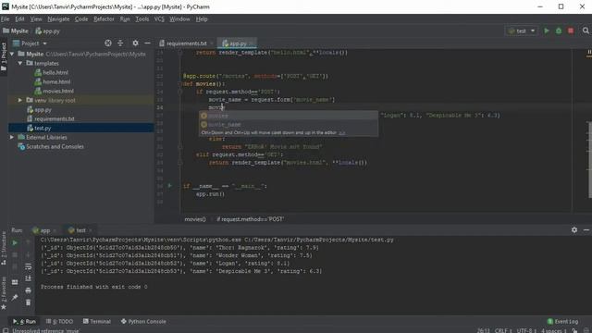Open the Event Log
Screen dimensions: 592x333
[x=562, y=321]
